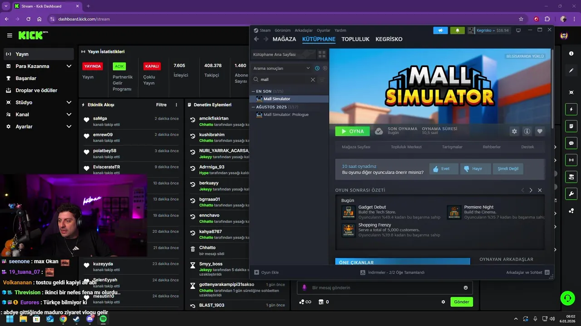Open Discord from the taskbar
Screen dimensions: 581x326
[90, 319]
